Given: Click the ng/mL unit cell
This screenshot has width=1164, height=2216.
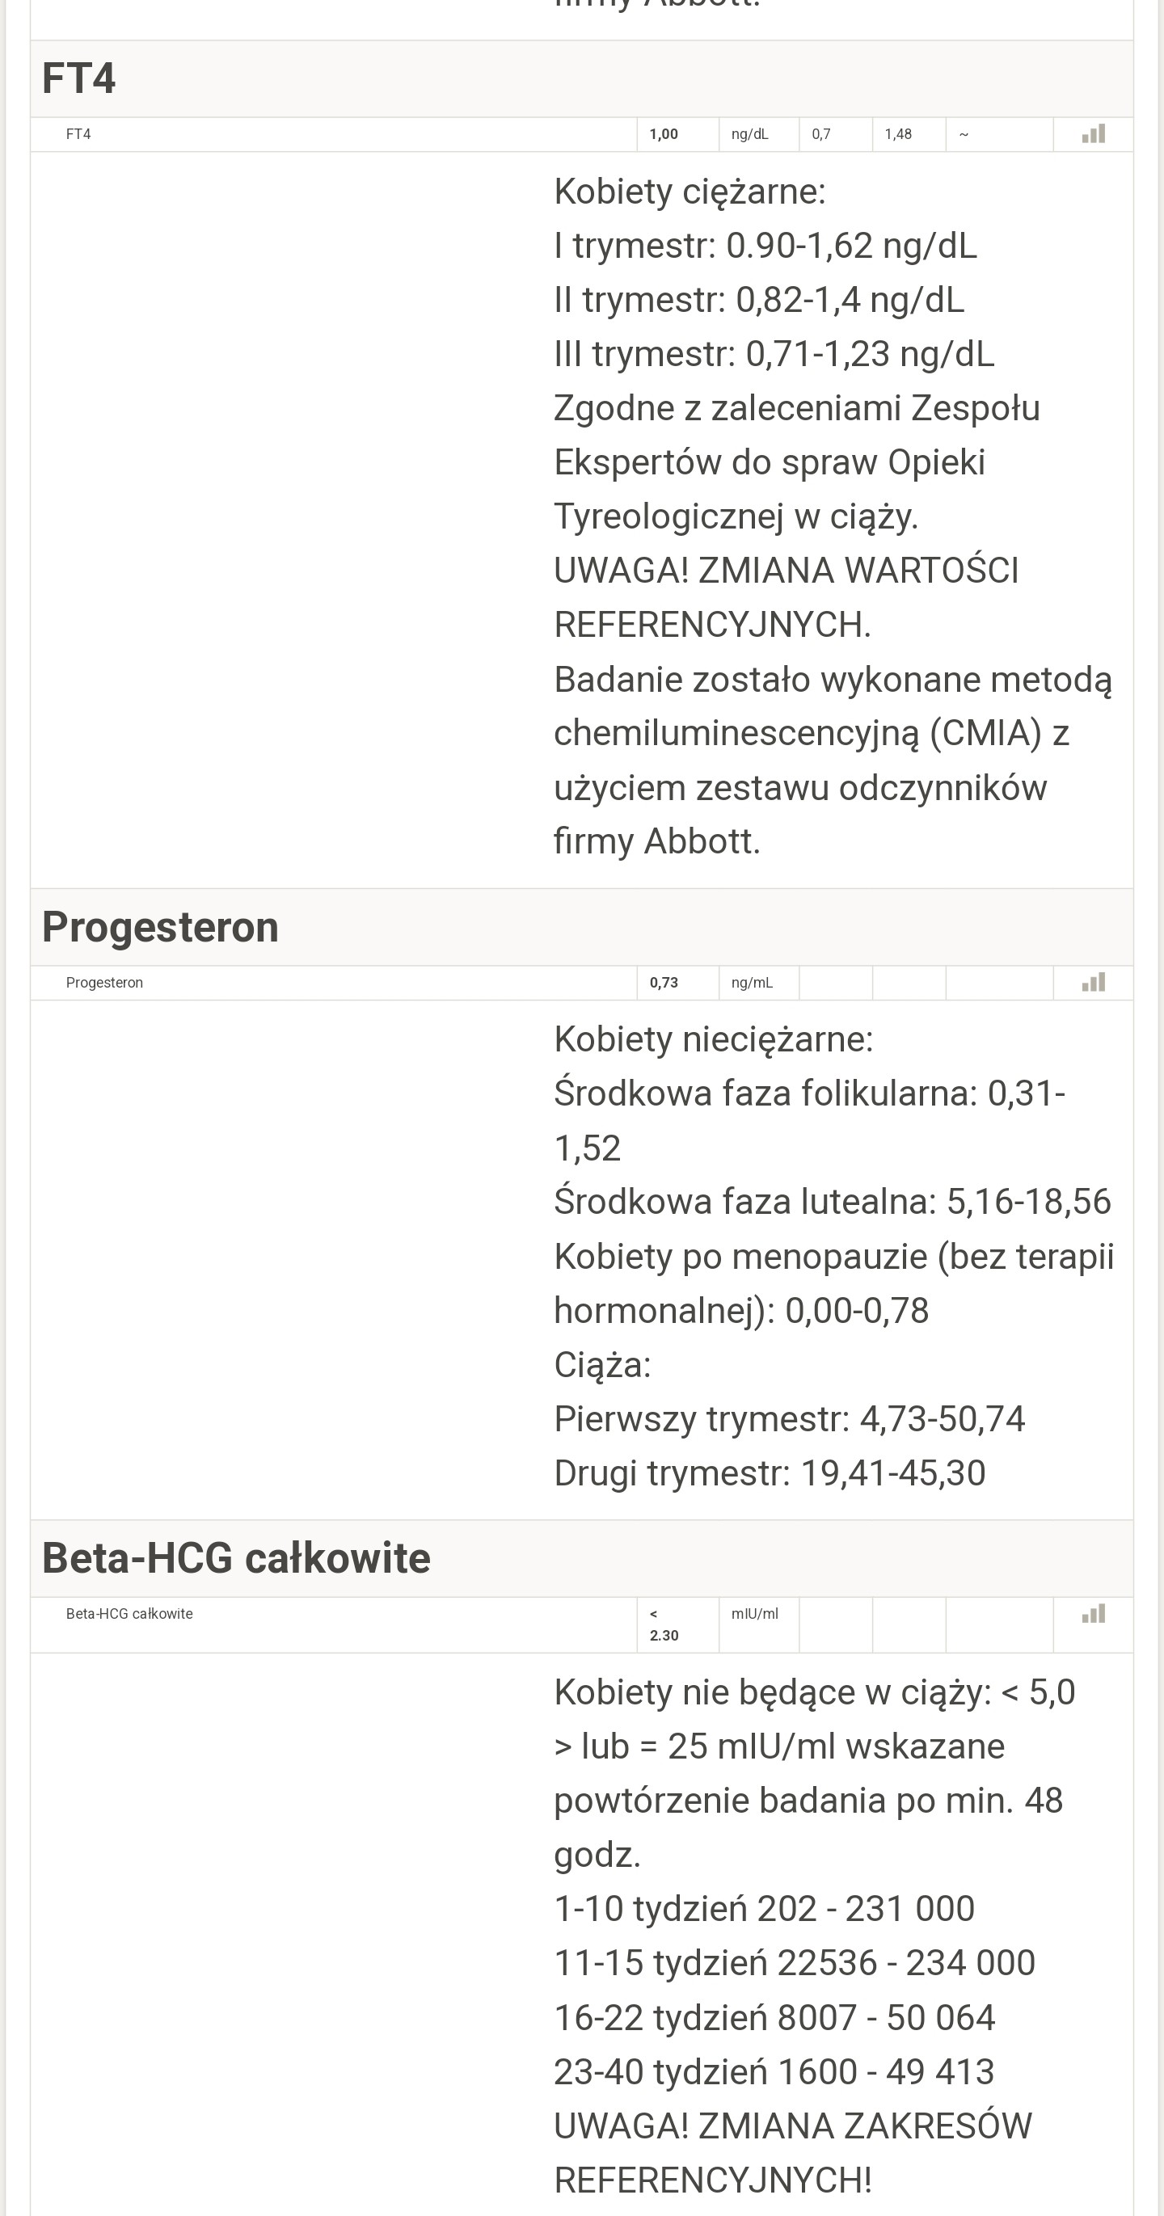Looking at the screenshot, I should 752,983.
